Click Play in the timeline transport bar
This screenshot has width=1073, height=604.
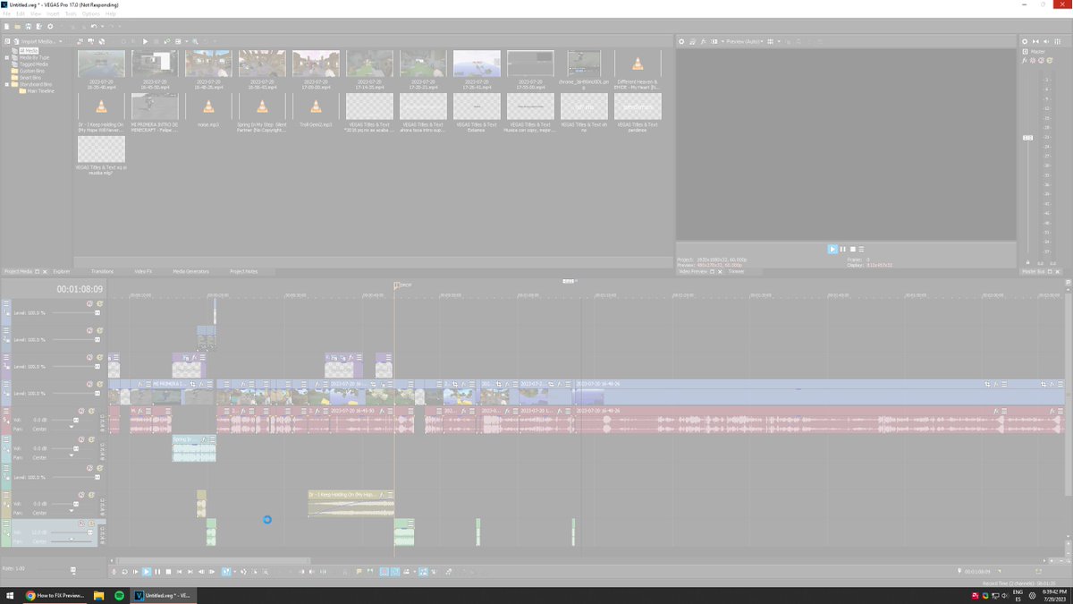[x=147, y=571]
